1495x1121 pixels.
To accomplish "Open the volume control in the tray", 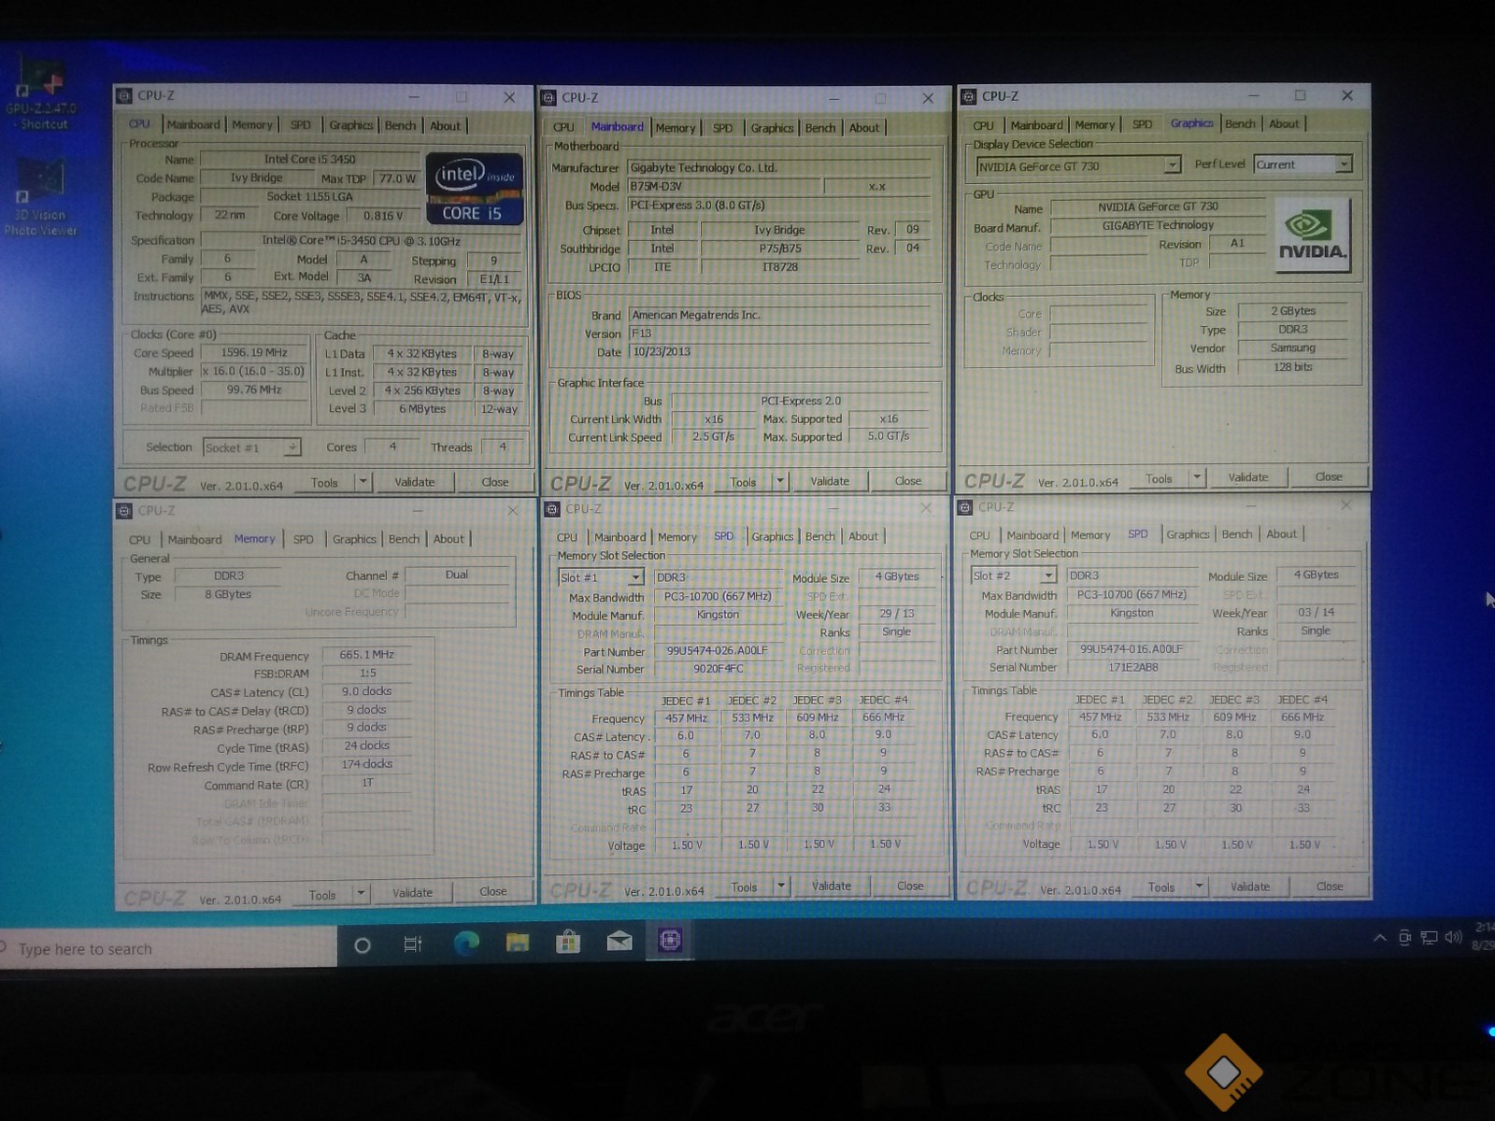I will click(x=1453, y=937).
